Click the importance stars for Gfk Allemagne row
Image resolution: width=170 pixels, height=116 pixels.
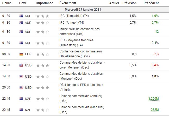(x=43, y=54)
